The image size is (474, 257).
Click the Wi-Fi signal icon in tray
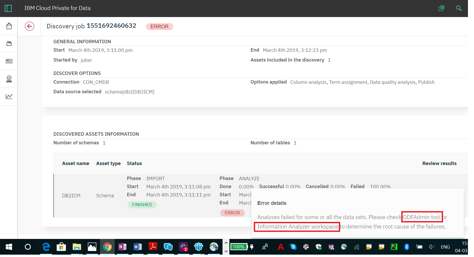coord(357,247)
